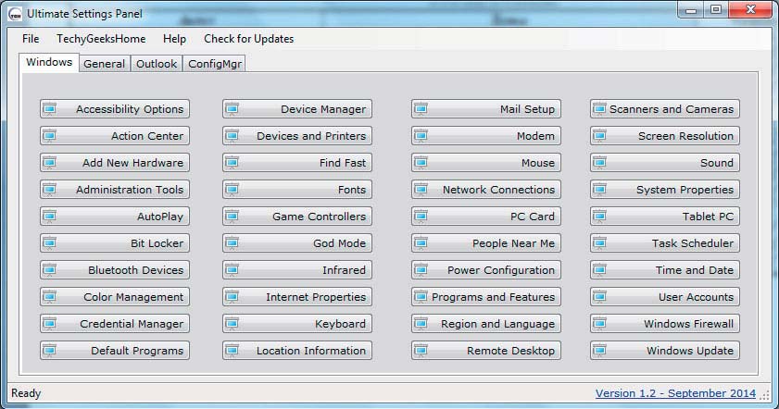Click the Scanners and Cameras icon
The height and width of the screenshot is (409, 779).
pyautogui.click(x=599, y=108)
